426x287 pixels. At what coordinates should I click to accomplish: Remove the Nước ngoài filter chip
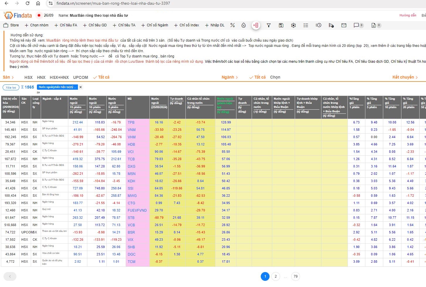[81, 87]
